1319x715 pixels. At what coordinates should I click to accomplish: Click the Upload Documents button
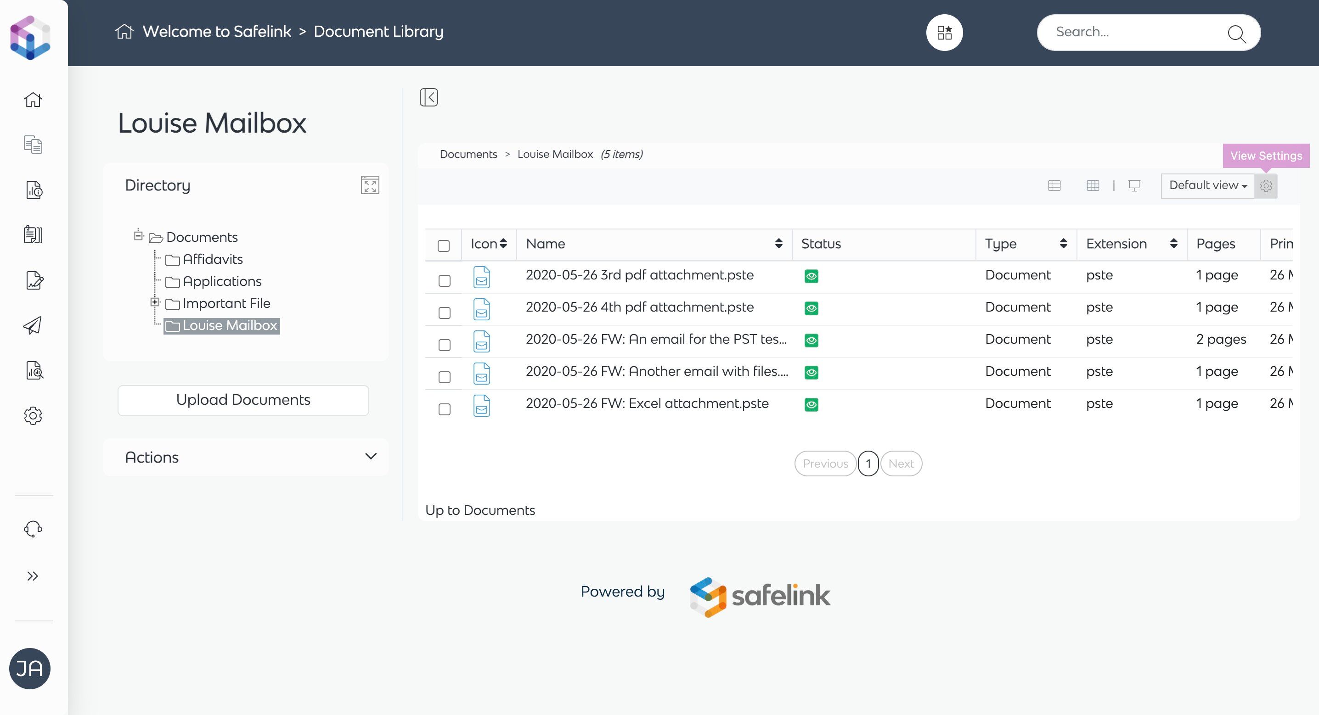(243, 400)
